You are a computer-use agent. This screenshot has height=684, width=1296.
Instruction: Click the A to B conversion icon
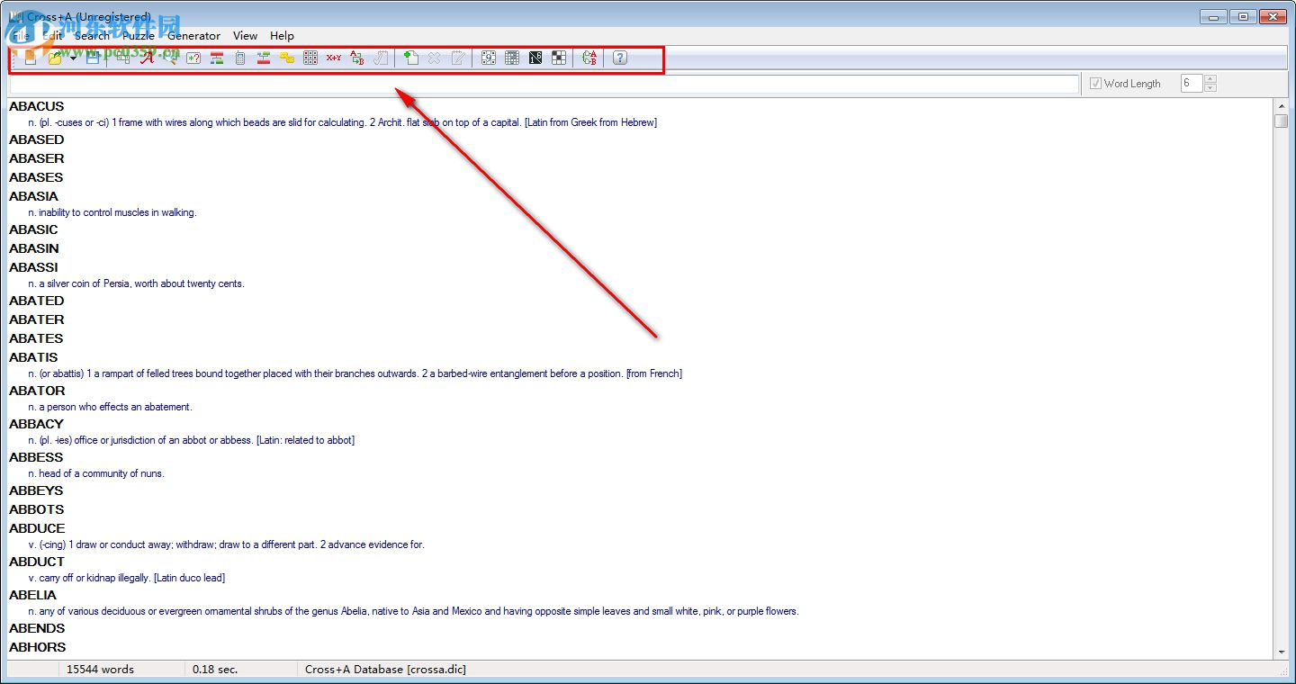coord(357,58)
